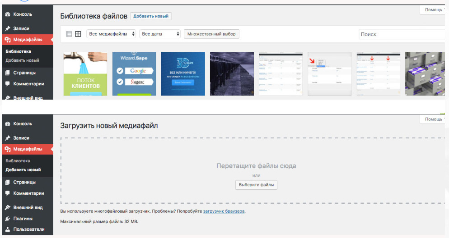449x238 pixels.
Task: Select the thumbnail with single red diagonal arrow
Action: (x=329, y=74)
